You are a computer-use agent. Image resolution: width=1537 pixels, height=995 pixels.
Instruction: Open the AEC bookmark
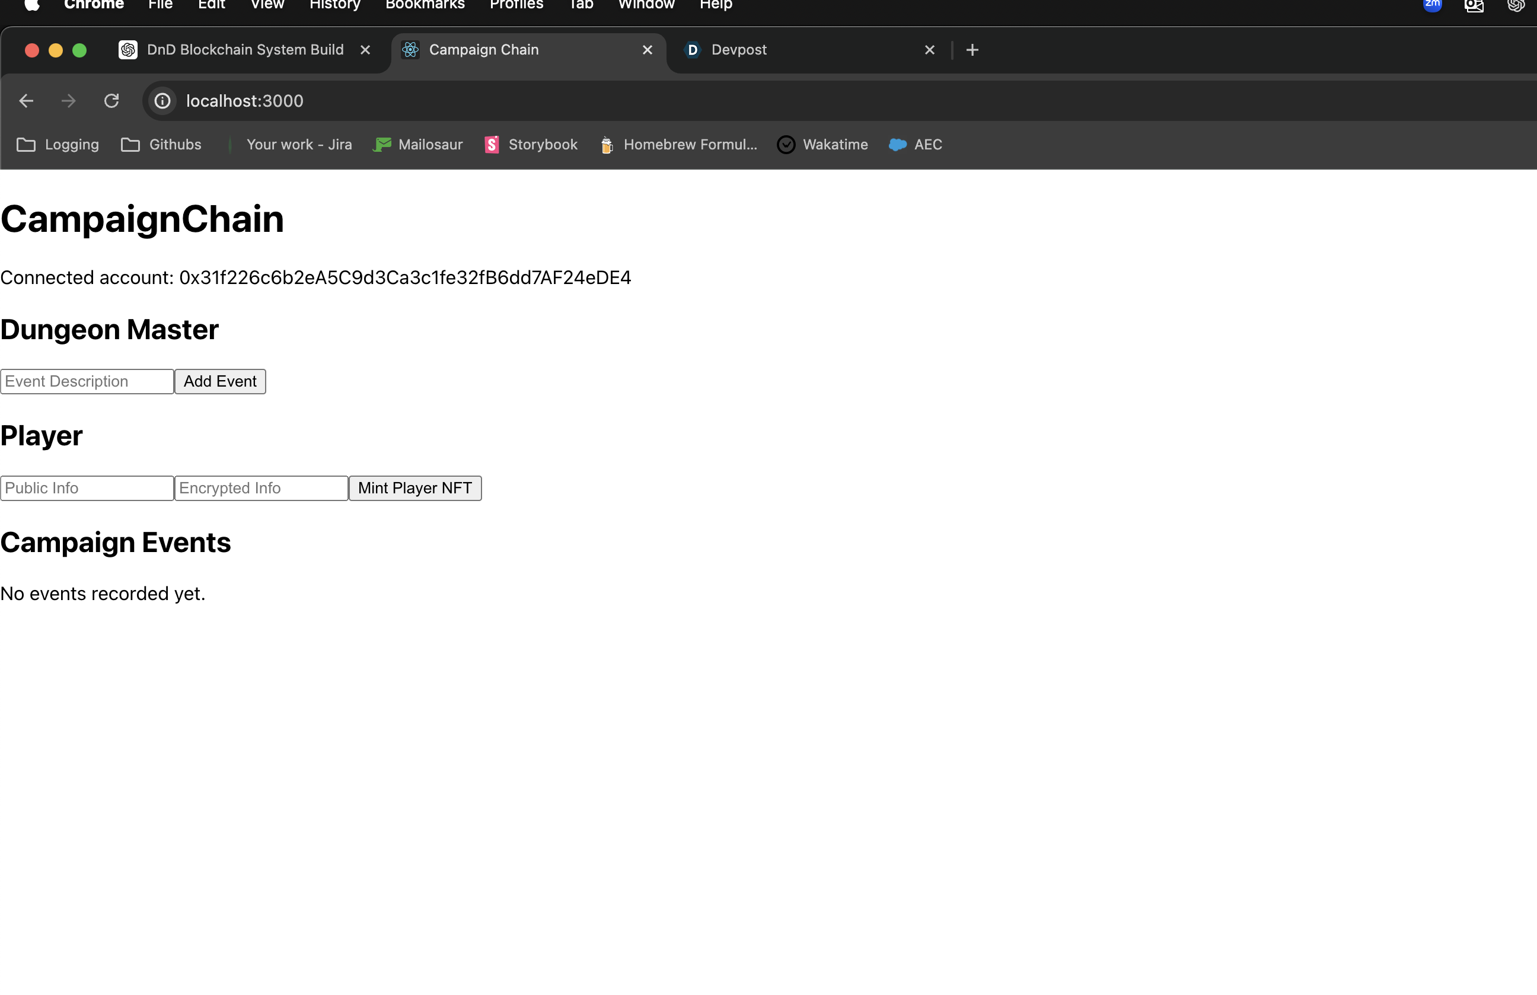pyautogui.click(x=915, y=145)
